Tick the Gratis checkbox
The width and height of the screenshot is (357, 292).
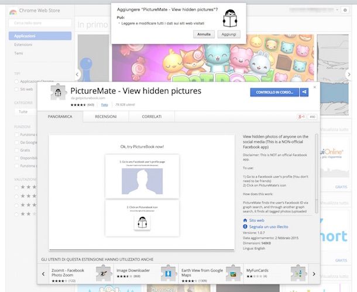click(16, 150)
